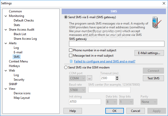
Task: Open E-mail alert settings
Action: tap(18, 52)
